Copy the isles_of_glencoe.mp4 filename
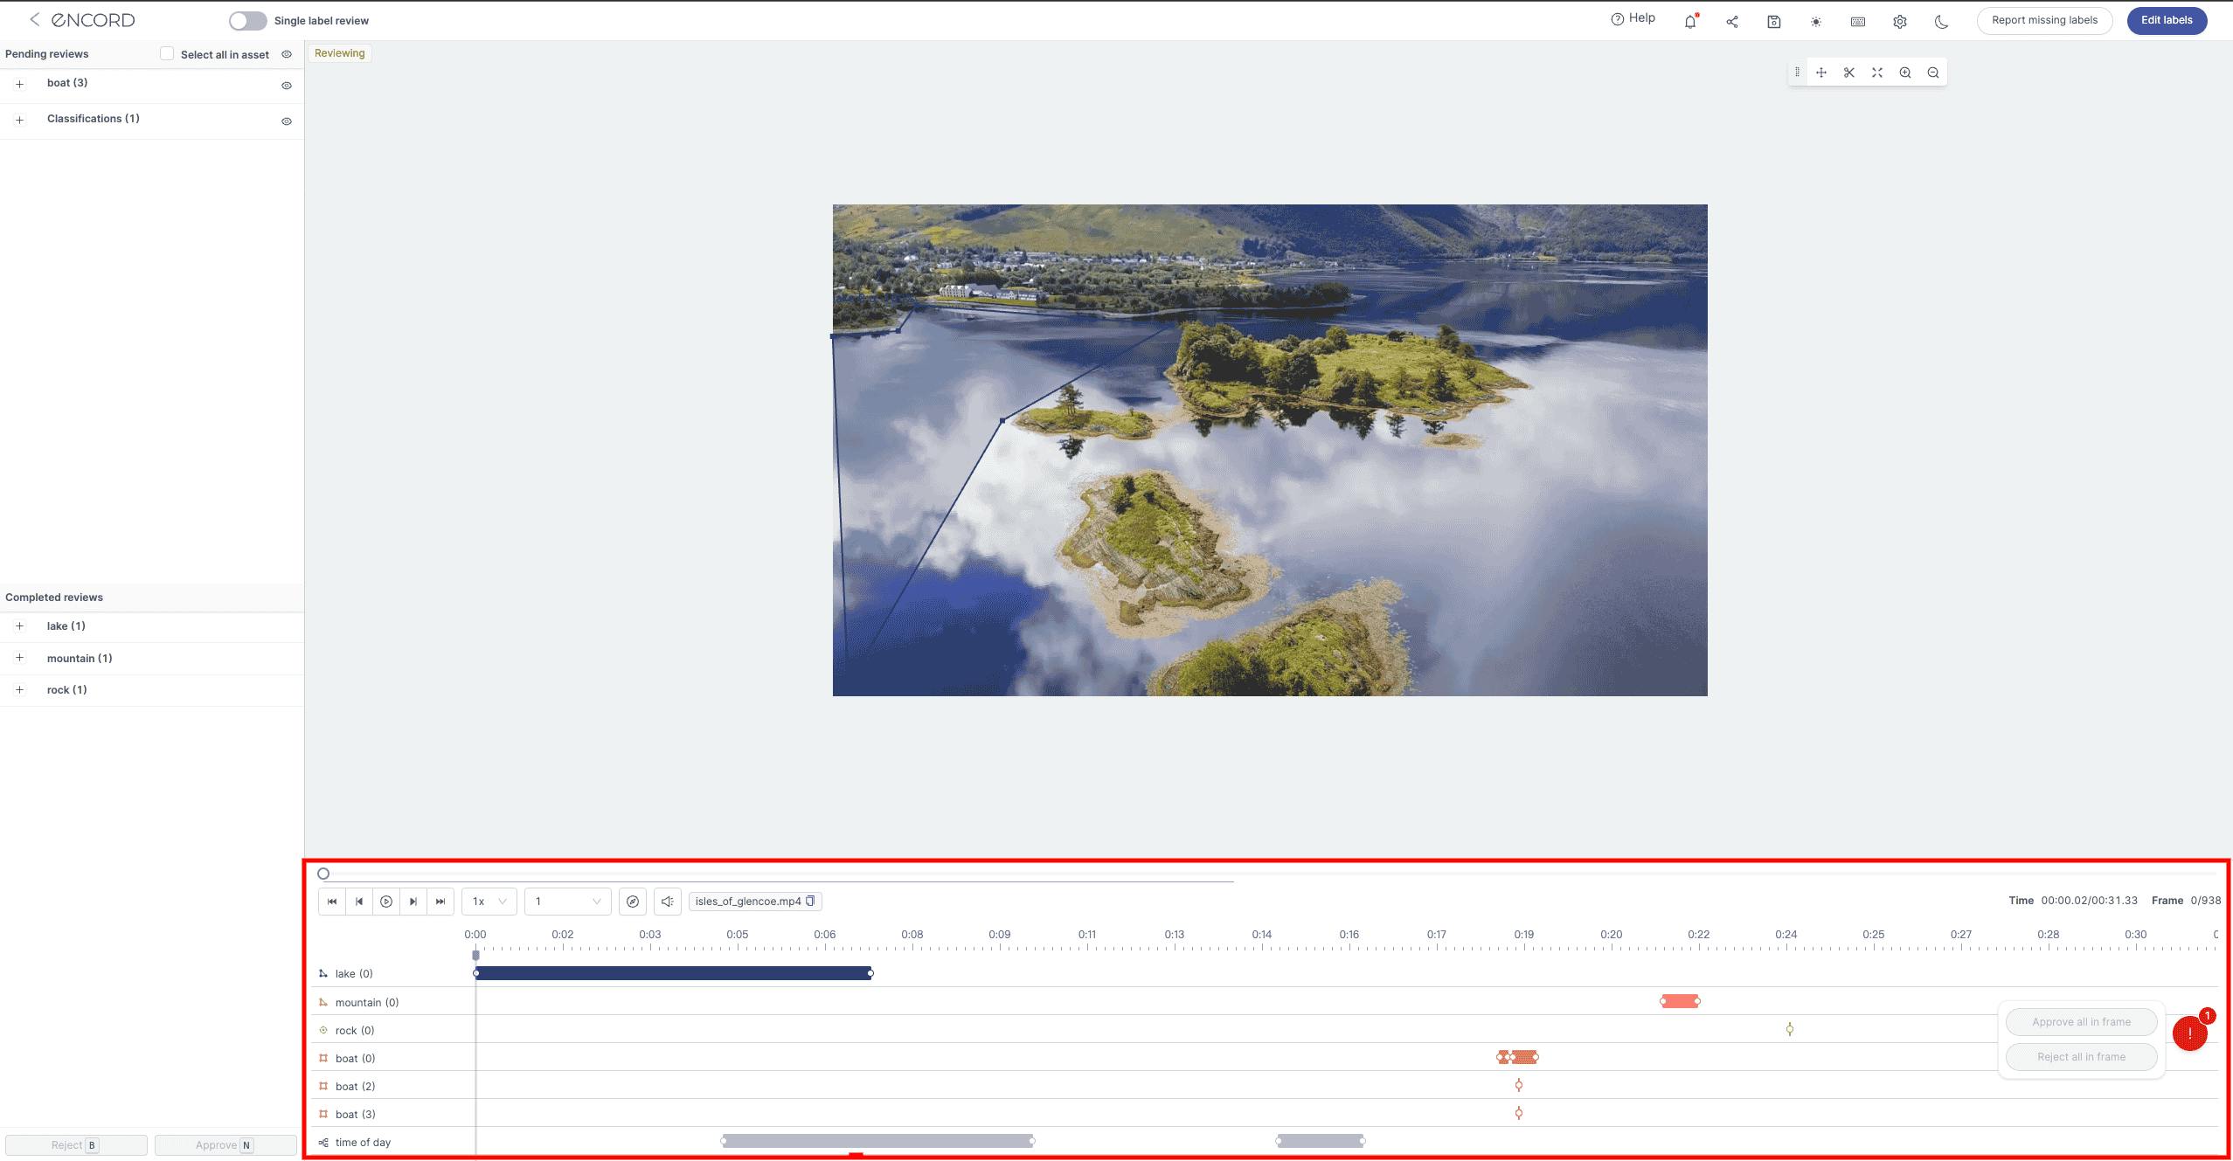The height and width of the screenshot is (1161, 2233). (810, 901)
